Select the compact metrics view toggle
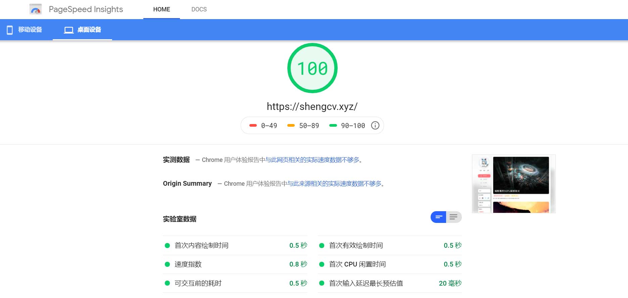The width and height of the screenshot is (628, 298). [x=438, y=217]
